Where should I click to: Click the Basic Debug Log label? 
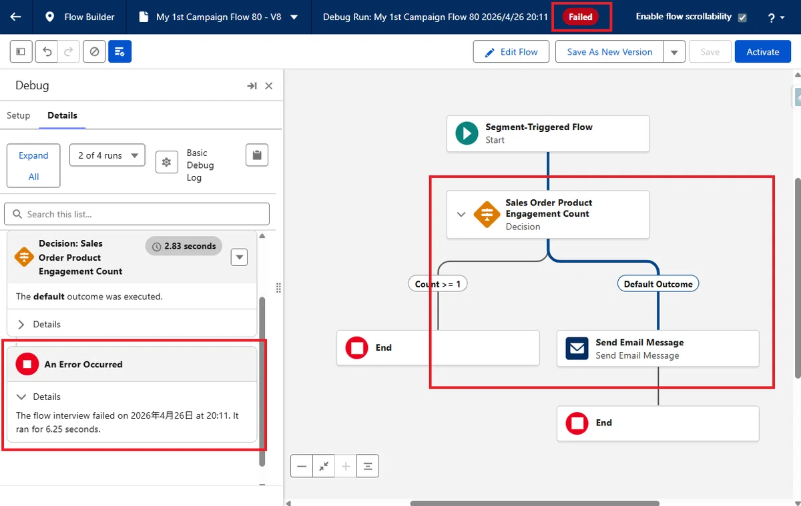[200, 165]
